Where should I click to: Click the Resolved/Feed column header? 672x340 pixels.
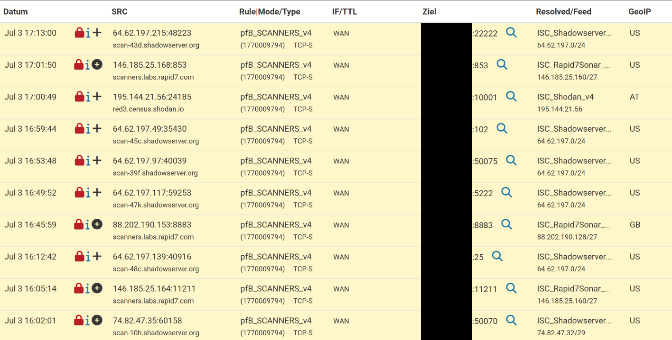[564, 12]
